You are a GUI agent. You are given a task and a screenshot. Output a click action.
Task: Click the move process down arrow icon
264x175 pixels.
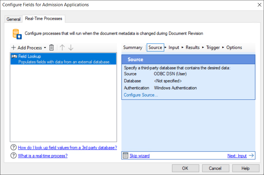(x=71, y=47)
